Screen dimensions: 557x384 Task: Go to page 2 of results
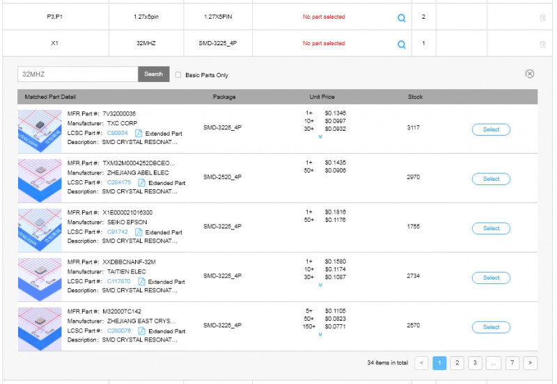coord(457,362)
